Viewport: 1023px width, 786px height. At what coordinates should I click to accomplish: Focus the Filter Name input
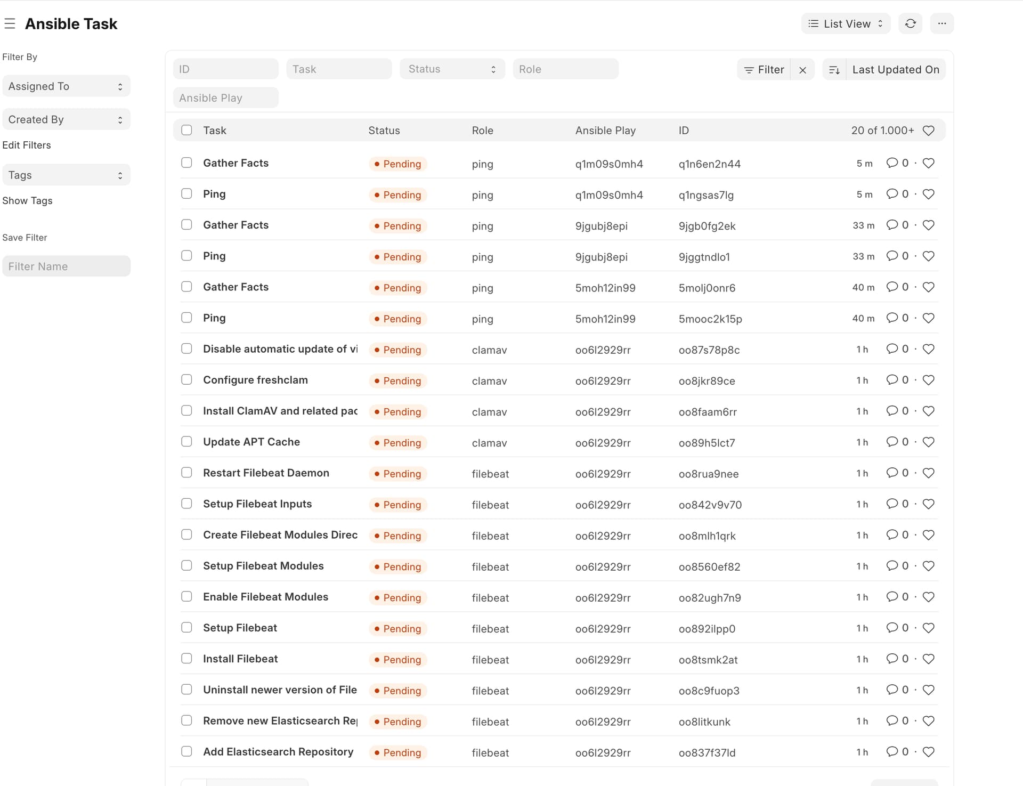[66, 266]
